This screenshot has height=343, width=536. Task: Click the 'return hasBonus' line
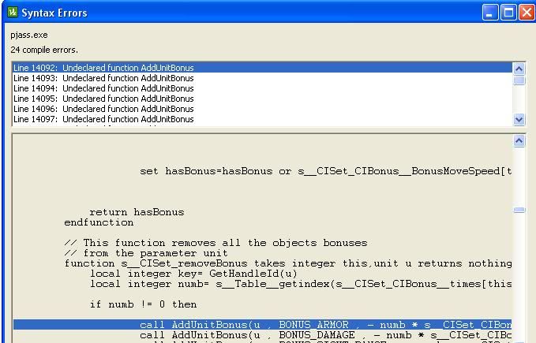tap(137, 212)
